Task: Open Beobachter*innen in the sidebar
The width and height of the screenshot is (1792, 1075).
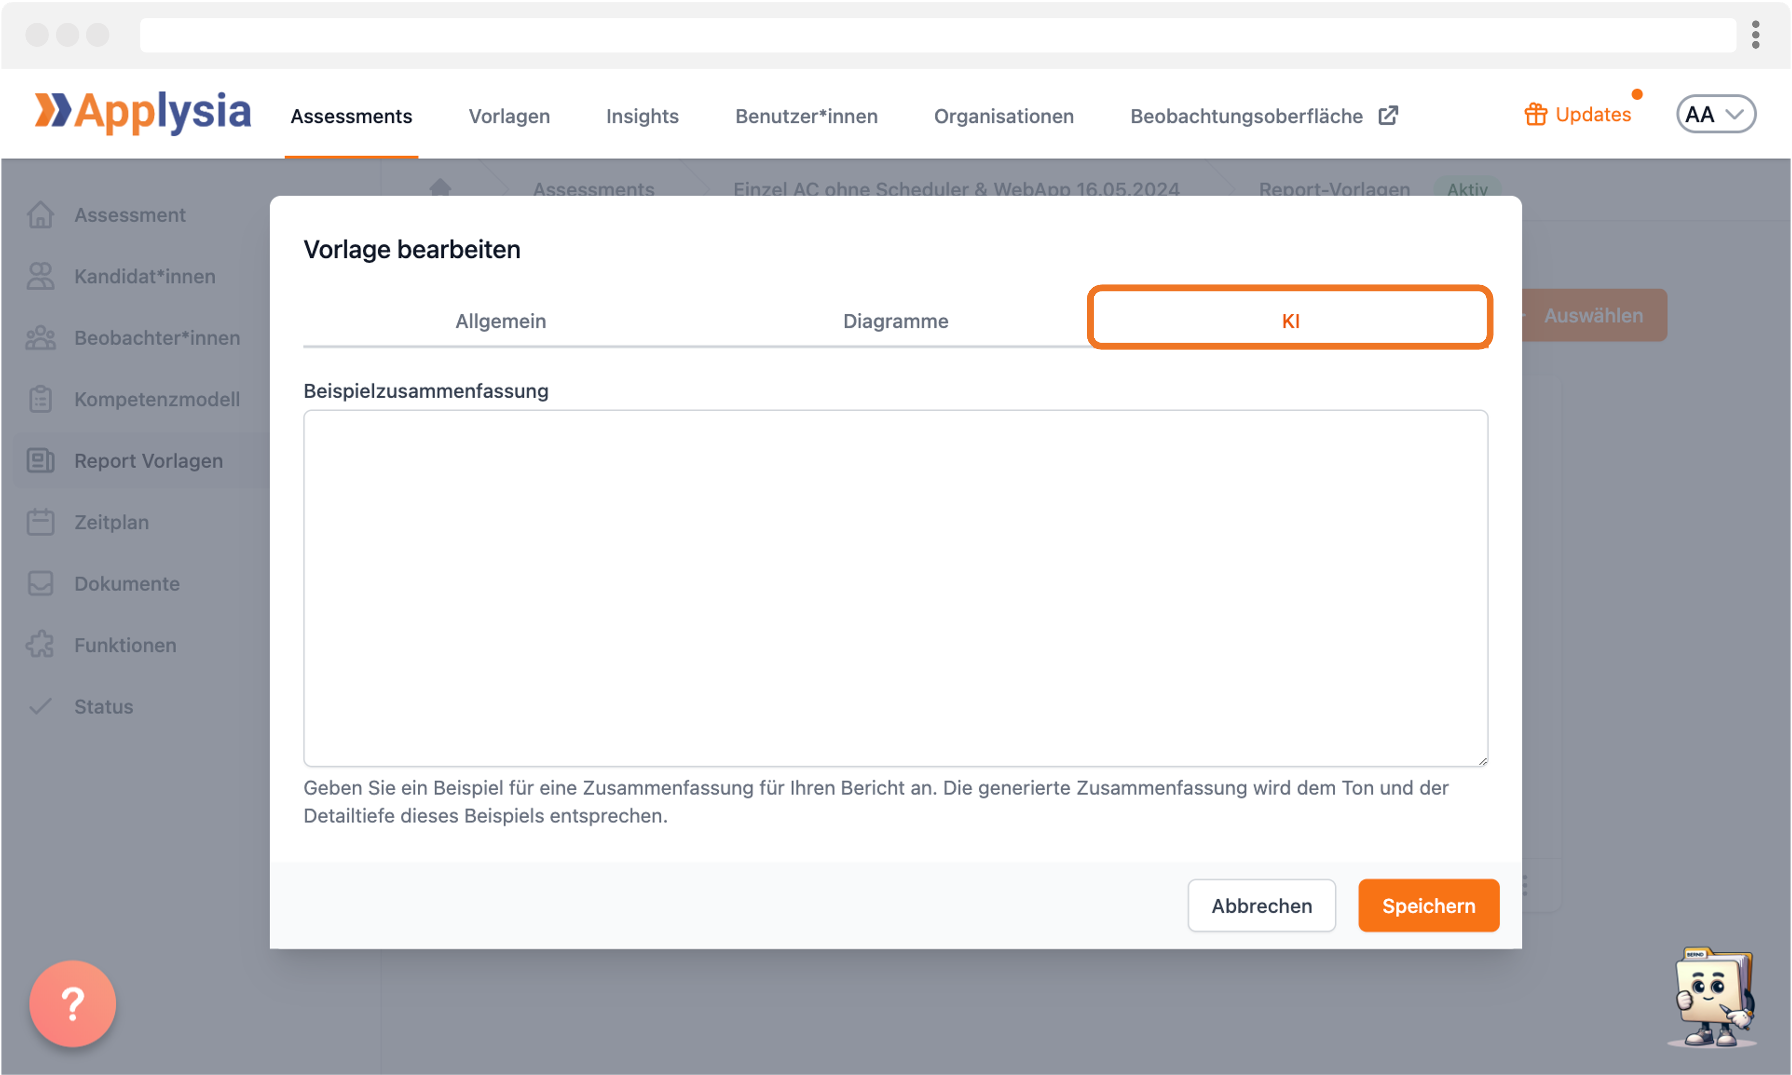Action: (x=157, y=338)
